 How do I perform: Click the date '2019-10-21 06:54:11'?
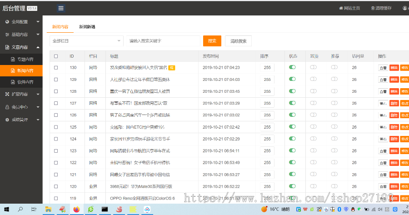221,151
